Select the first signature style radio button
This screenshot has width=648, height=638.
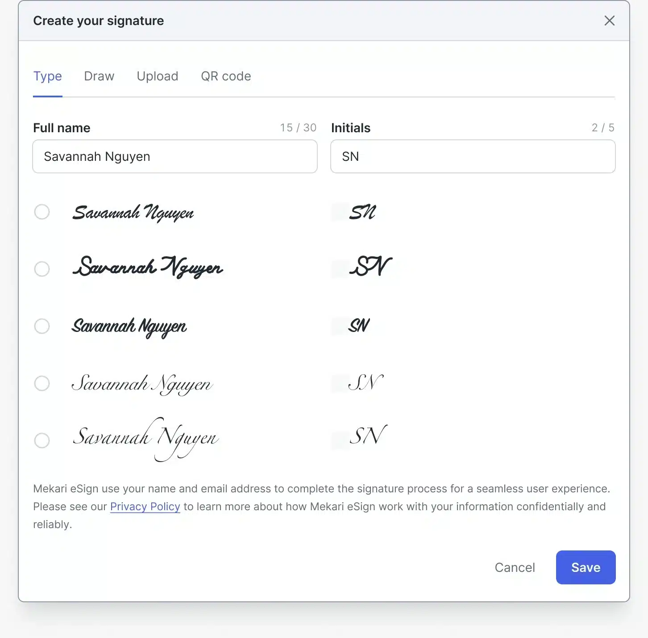(x=42, y=212)
